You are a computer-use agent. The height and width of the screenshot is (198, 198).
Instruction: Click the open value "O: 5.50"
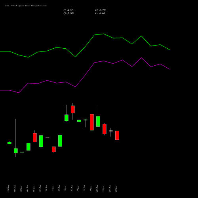coord(69,13)
